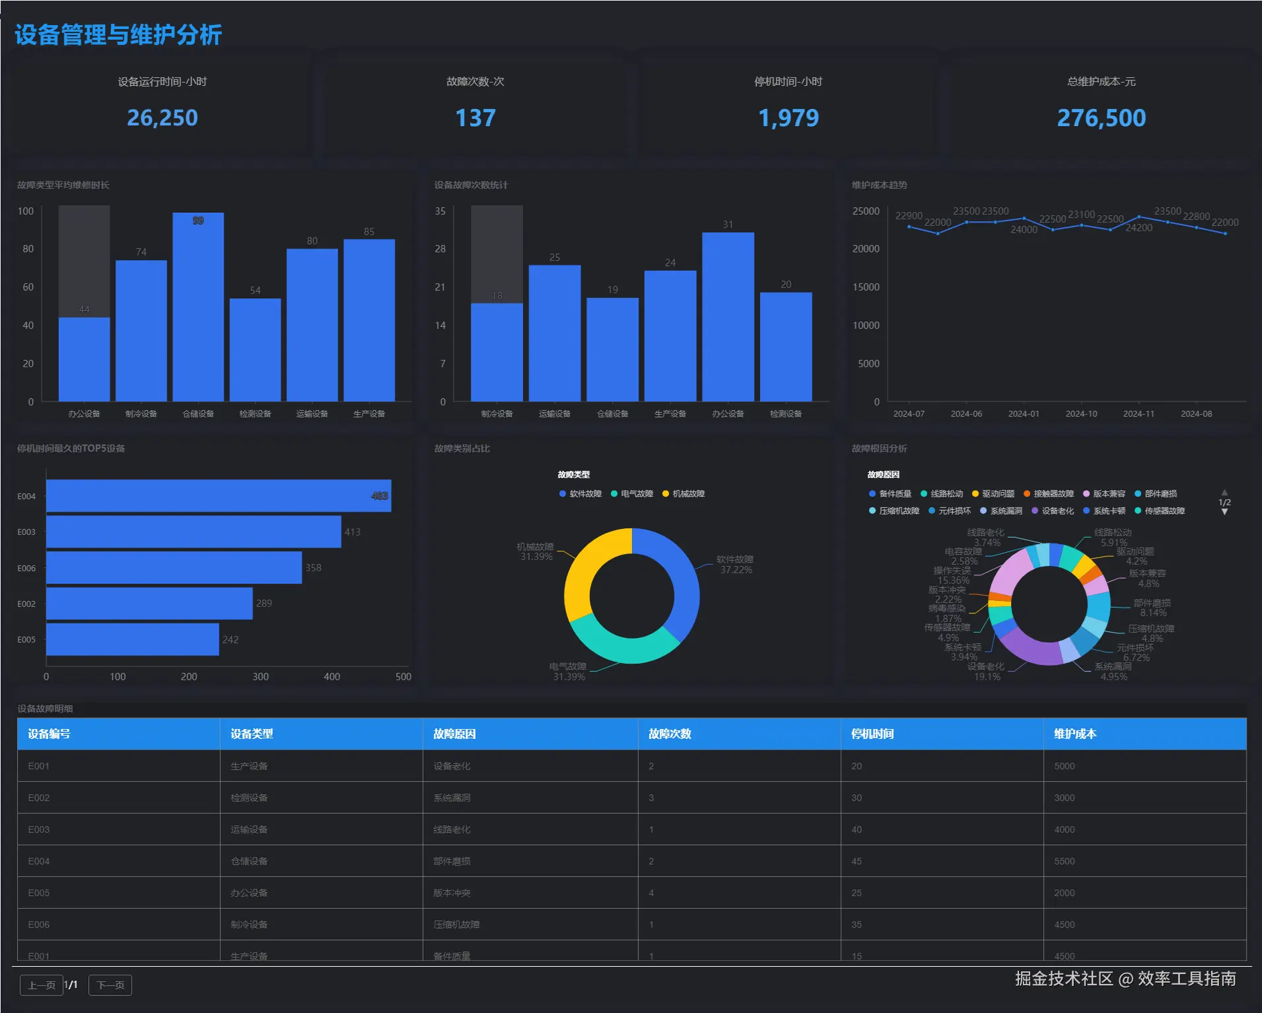Screen dimensions: 1262x1013
Task: Click the 停机时间 table column header
Action: 942,734
